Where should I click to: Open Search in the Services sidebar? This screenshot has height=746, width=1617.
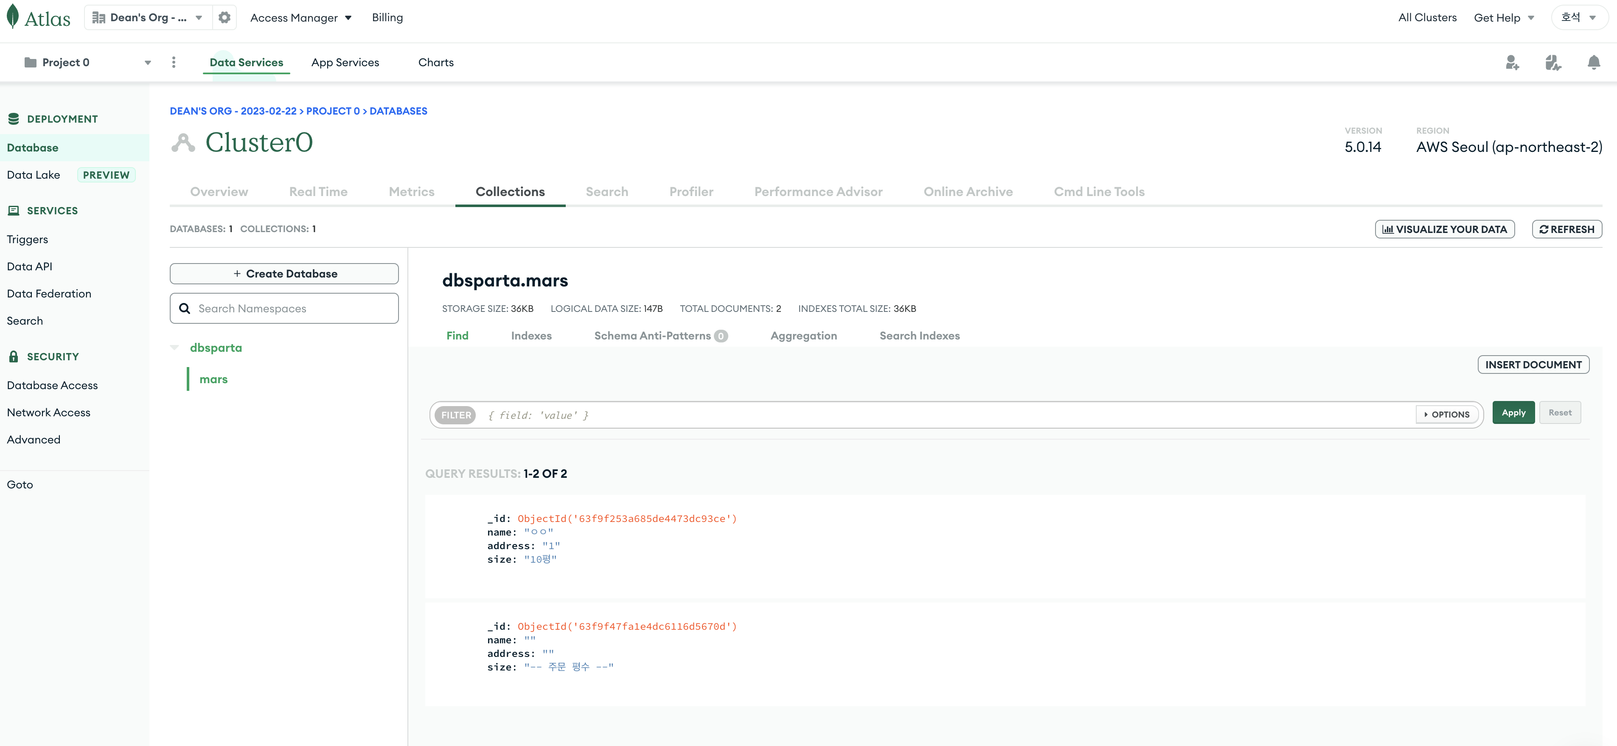tap(25, 321)
